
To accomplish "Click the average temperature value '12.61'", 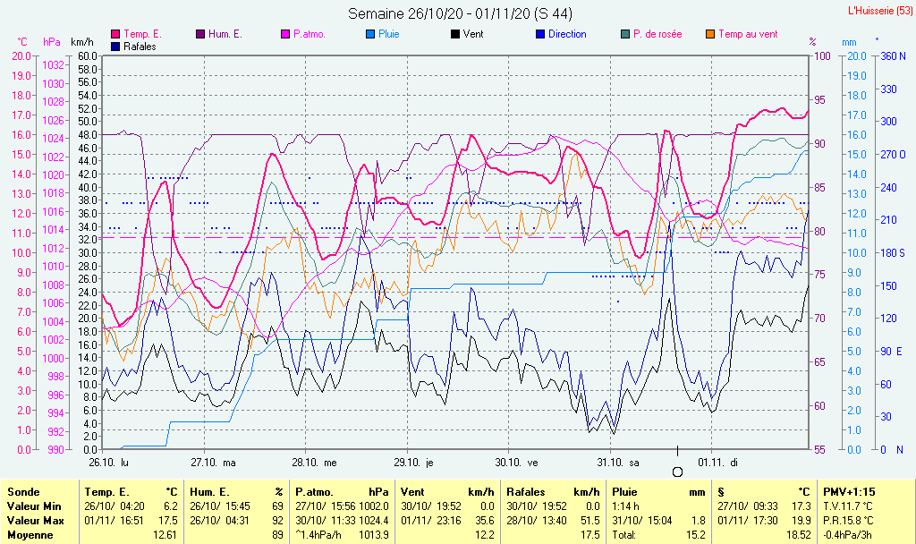I will pyautogui.click(x=165, y=535).
